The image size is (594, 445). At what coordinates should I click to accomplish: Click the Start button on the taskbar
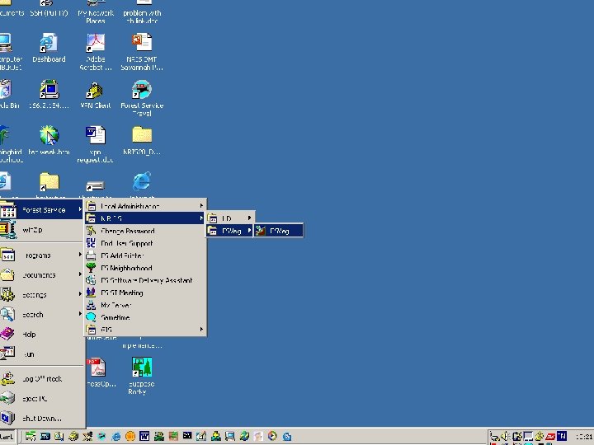coord(8,436)
